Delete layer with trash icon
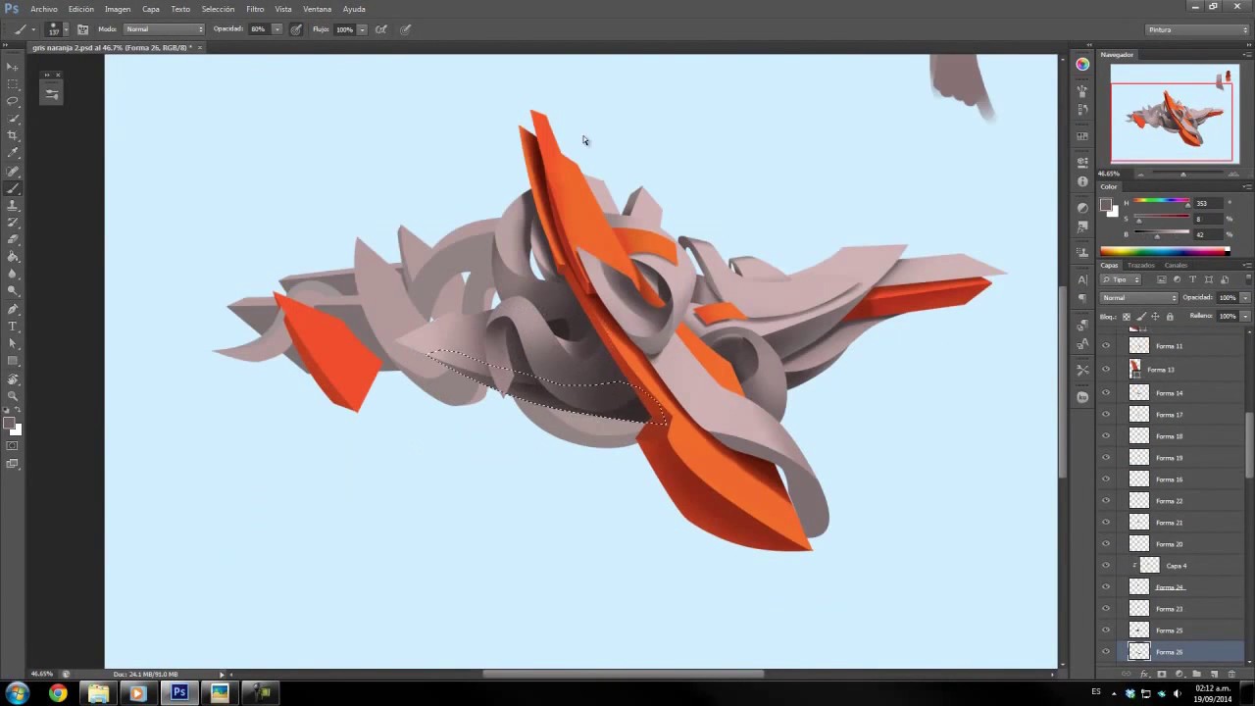 click(1232, 675)
